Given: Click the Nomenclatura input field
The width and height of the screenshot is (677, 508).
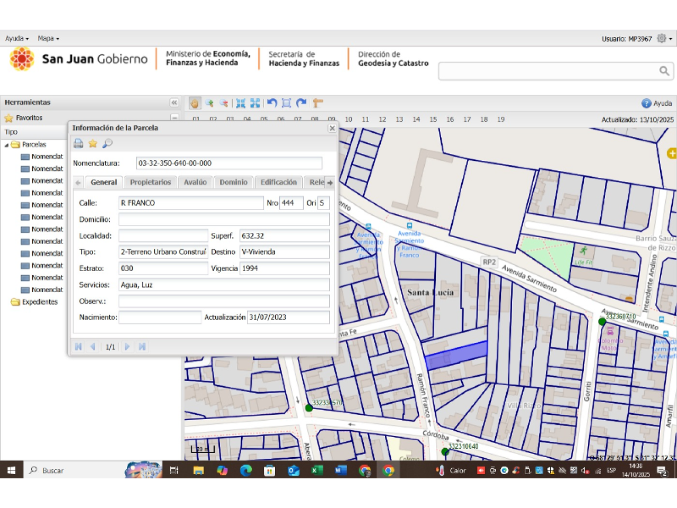Looking at the screenshot, I should [228, 164].
